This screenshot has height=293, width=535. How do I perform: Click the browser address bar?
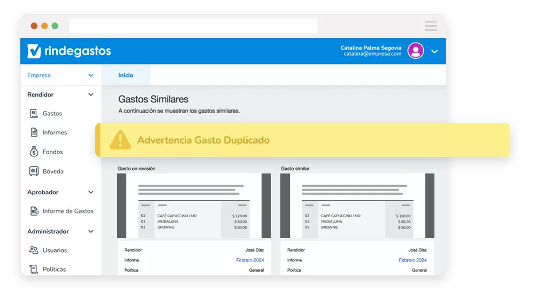[193, 26]
